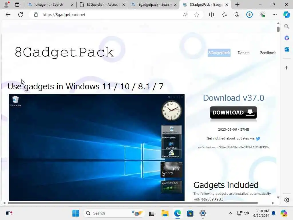Screen dimensions: 293x220
Task: Activate Read aloud icon in address bar
Action: (x=185, y=15)
